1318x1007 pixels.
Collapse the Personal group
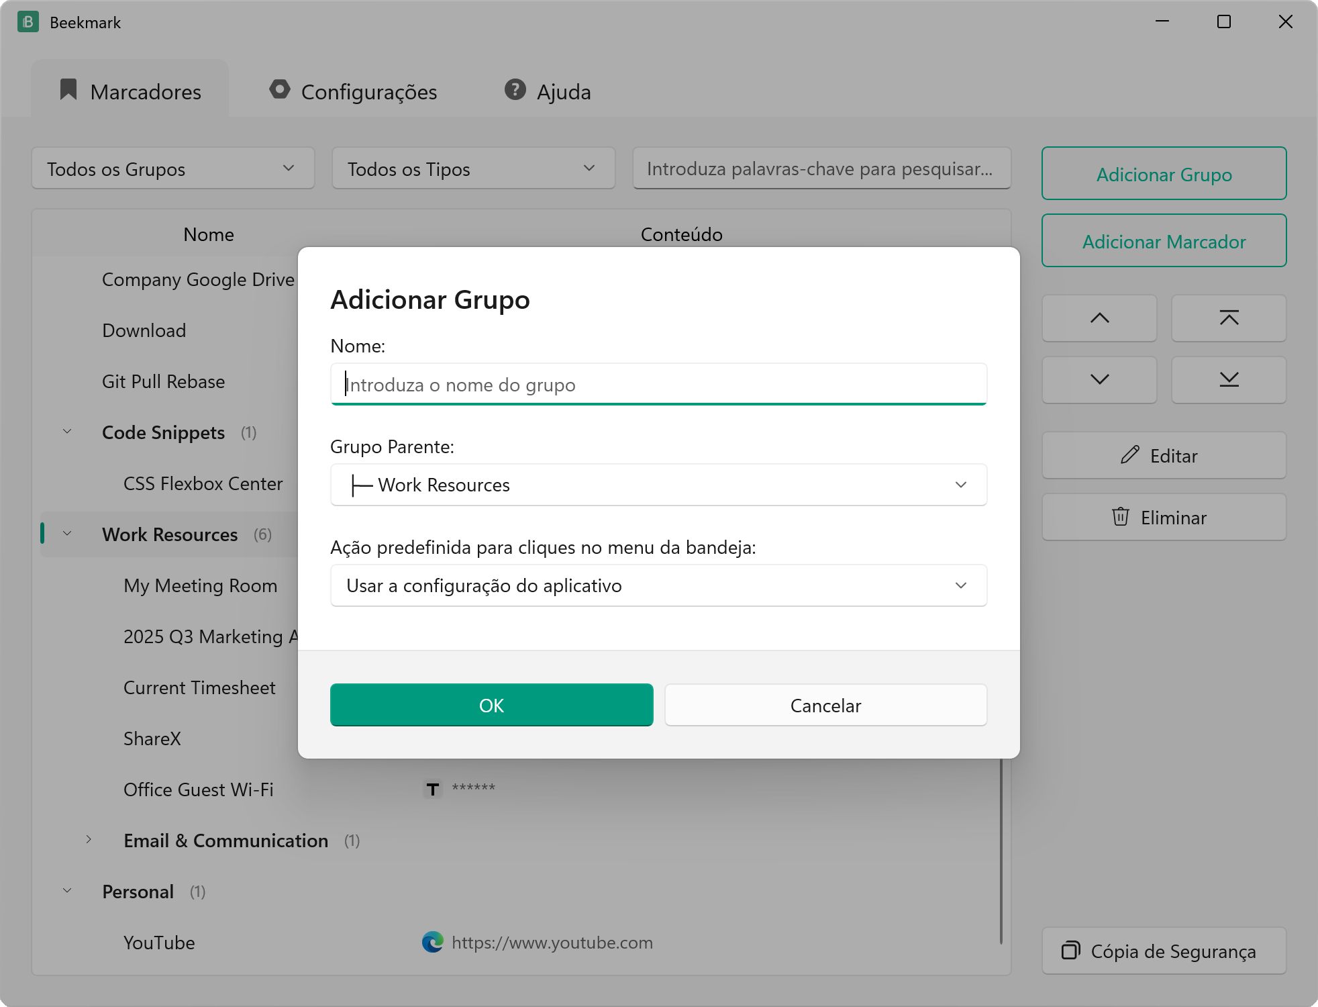[67, 891]
